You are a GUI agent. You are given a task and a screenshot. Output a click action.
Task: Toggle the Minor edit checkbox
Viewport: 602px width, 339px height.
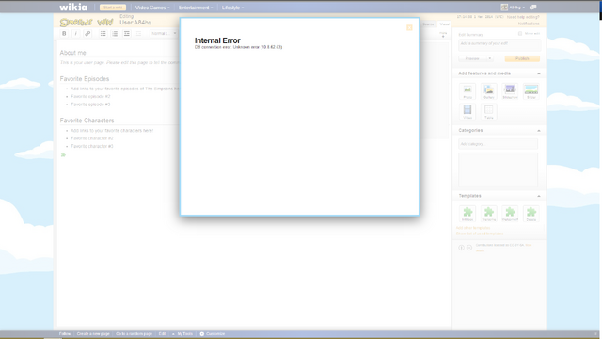520,34
